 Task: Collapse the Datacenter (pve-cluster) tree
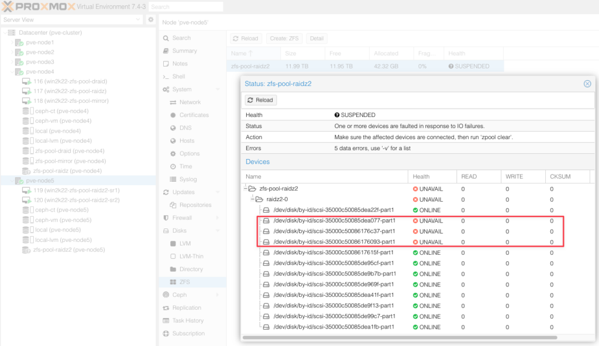(x=5, y=33)
